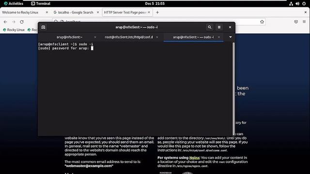This screenshot has width=310, height=174.
Task: Go forward in the browser
Action: (x=14, y=22)
